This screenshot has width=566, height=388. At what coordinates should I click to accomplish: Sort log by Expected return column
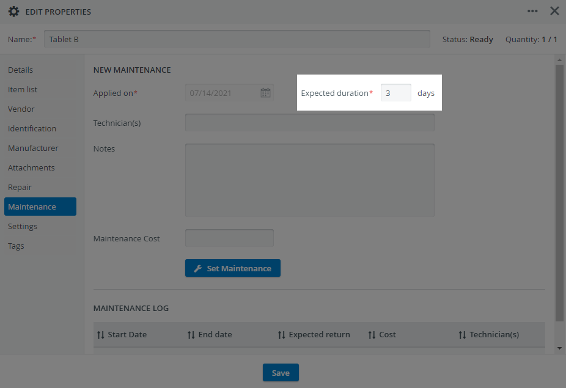314,335
